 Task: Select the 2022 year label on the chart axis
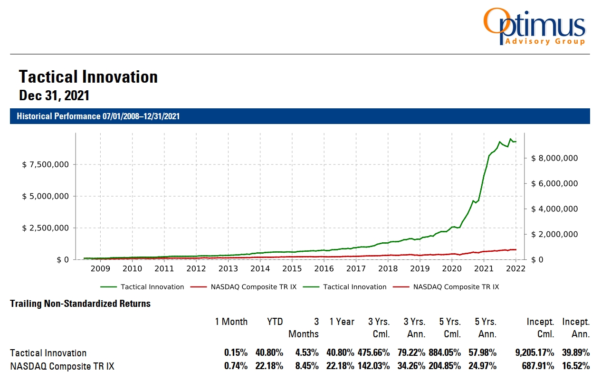pyautogui.click(x=515, y=269)
